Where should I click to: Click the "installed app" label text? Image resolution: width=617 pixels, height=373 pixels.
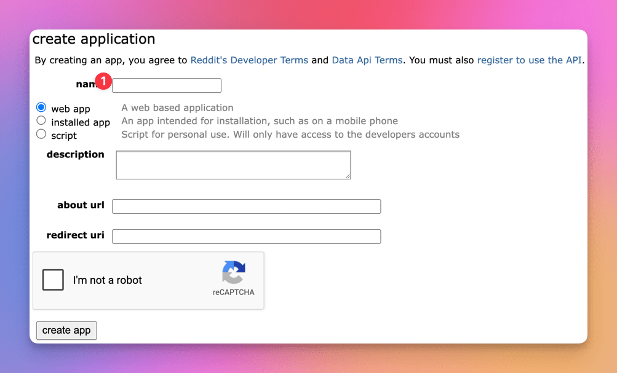click(x=81, y=122)
